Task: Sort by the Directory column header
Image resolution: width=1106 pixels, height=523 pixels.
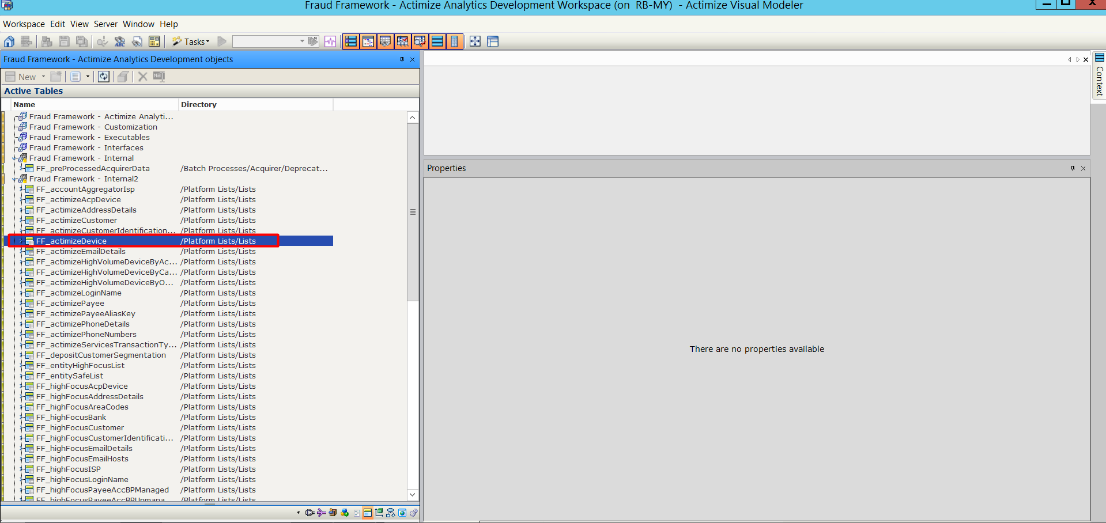Action: pos(255,104)
